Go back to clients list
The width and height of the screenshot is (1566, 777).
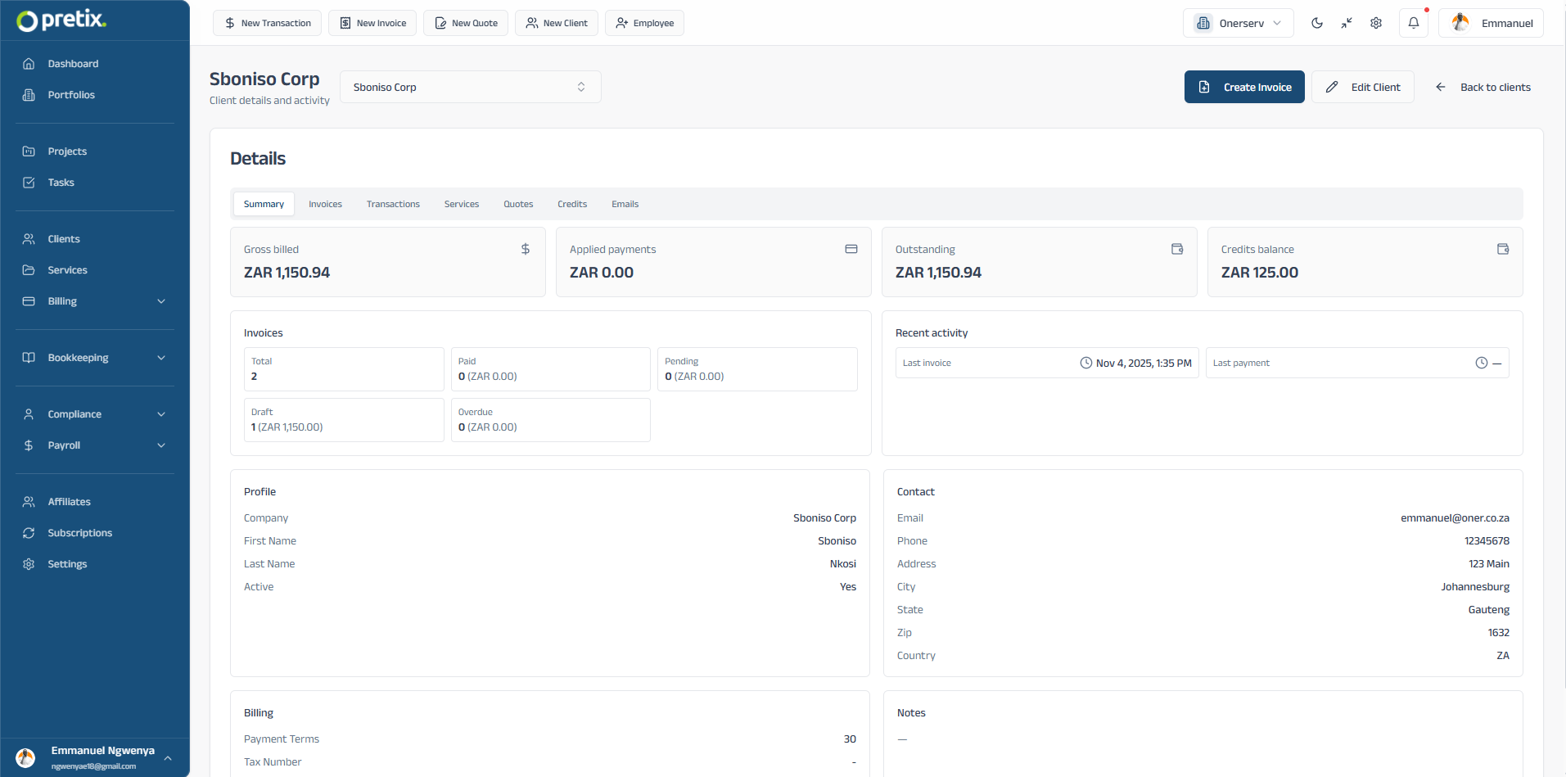(x=1483, y=87)
